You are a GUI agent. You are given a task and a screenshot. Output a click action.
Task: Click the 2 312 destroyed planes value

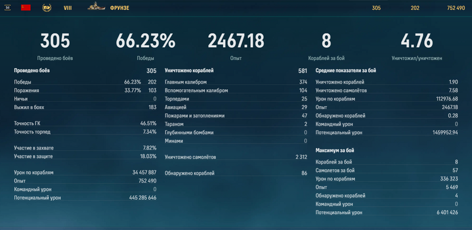(x=301, y=157)
